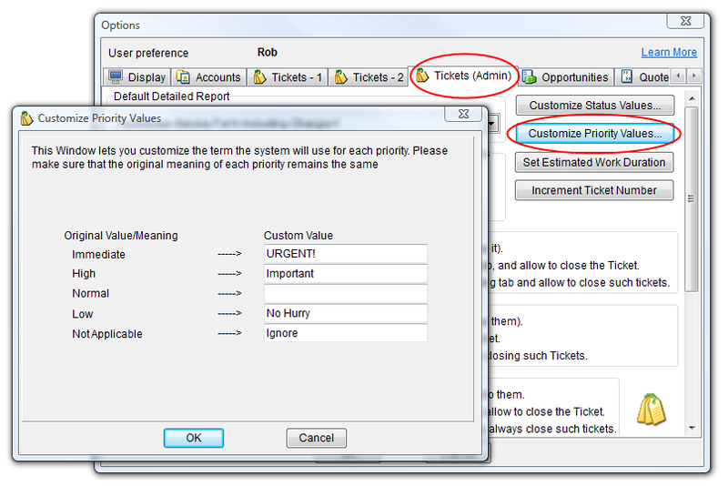728x486 pixels.
Task: Click the Display tab monitor icon
Action: click(116, 77)
